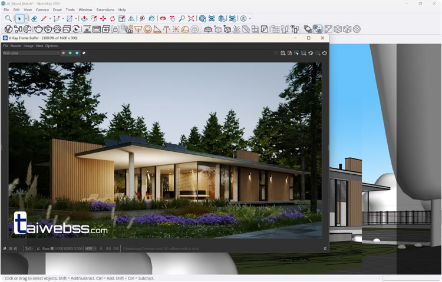Pick the Push/Pull tool
The image size is (442, 282).
(x=84, y=19)
